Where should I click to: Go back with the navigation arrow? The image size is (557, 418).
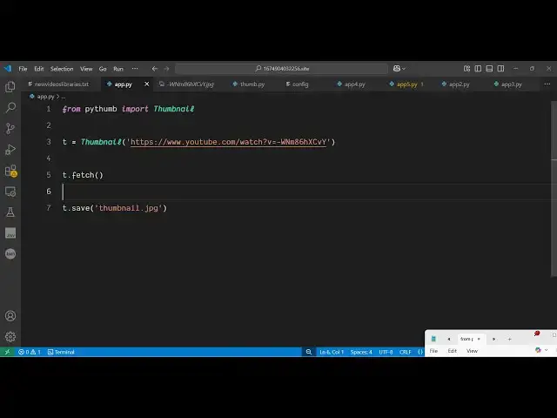pos(155,69)
